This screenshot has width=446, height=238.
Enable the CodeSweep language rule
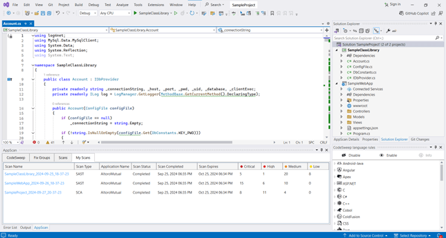point(388,156)
